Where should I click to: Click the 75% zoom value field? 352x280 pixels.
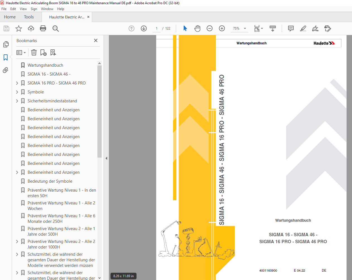(x=236, y=28)
